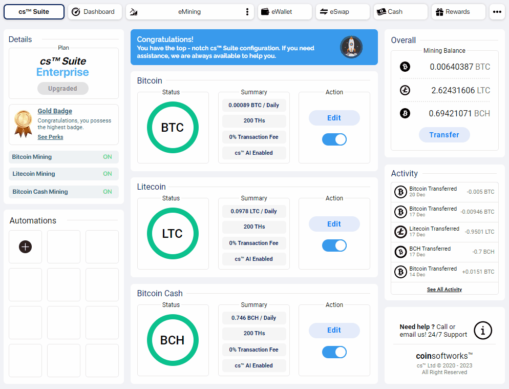Click the LTC status ring
This screenshot has height=389, width=509.
tap(173, 233)
